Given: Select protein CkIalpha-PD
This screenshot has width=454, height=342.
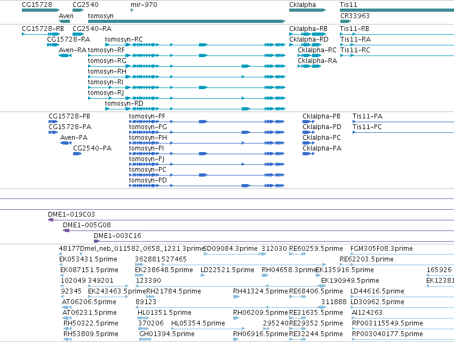Looking at the screenshot, I should 309,132.
